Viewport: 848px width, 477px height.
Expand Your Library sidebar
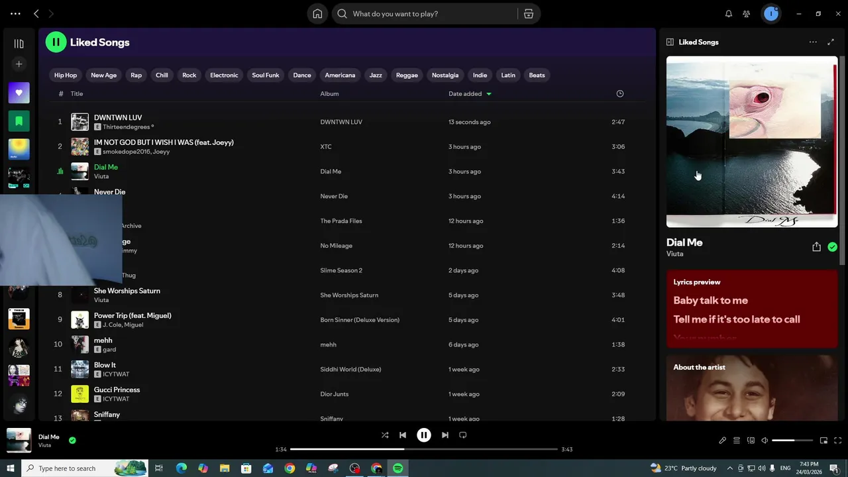[19, 44]
